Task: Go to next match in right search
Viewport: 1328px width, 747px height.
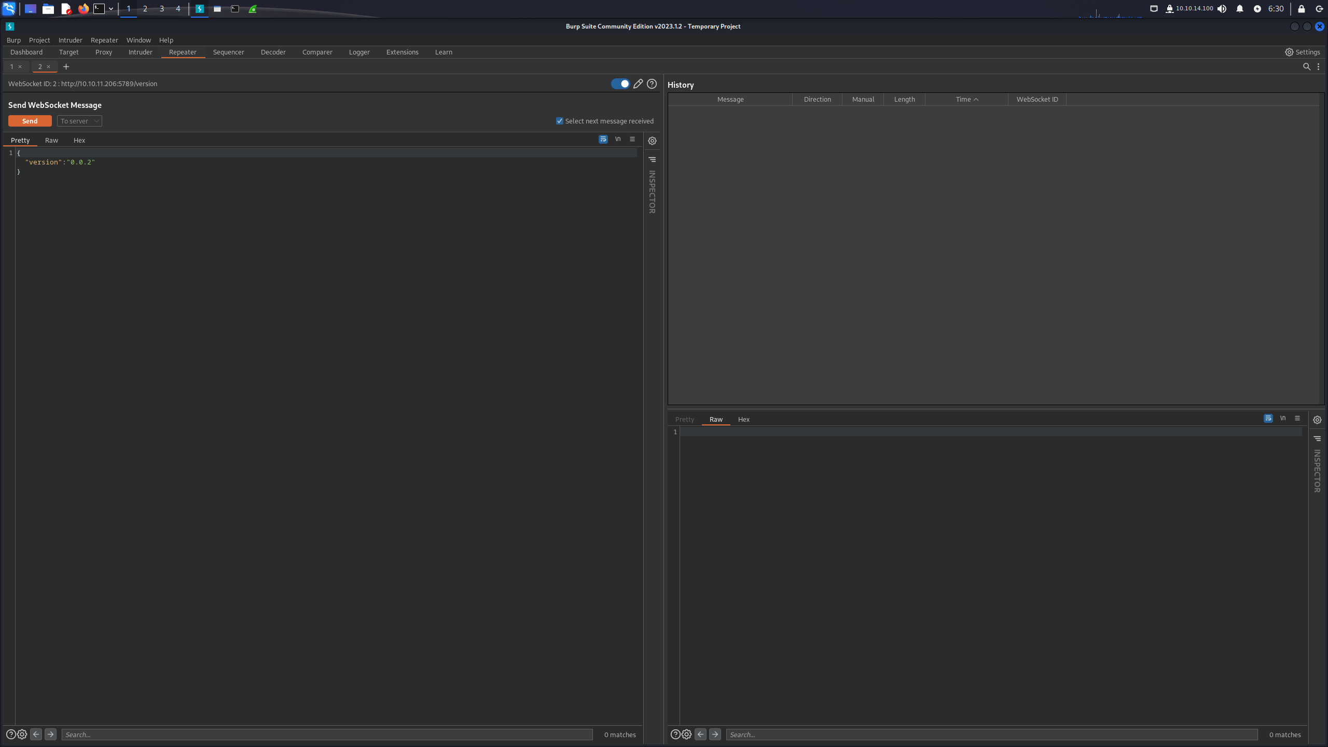Action: pos(715,735)
